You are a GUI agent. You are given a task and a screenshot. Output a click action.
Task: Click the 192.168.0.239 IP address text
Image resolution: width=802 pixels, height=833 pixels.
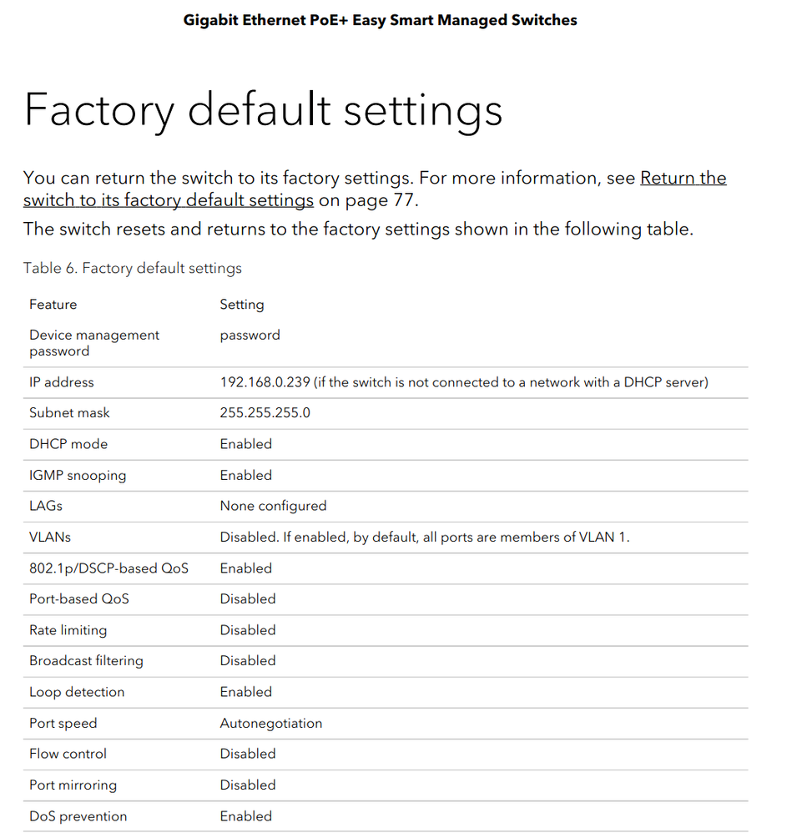click(265, 382)
